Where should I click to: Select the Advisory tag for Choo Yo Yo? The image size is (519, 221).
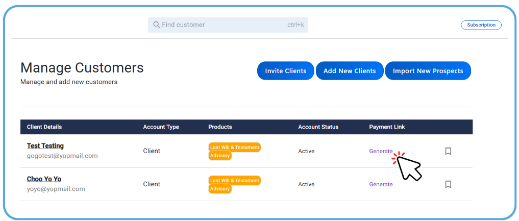pos(220,189)
